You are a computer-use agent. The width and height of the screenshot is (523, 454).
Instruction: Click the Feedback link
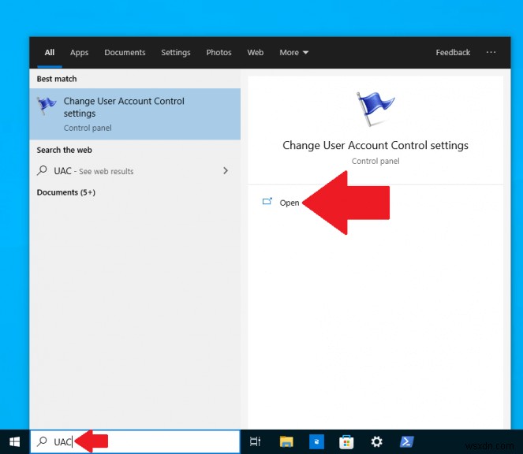tap(453, 52)
